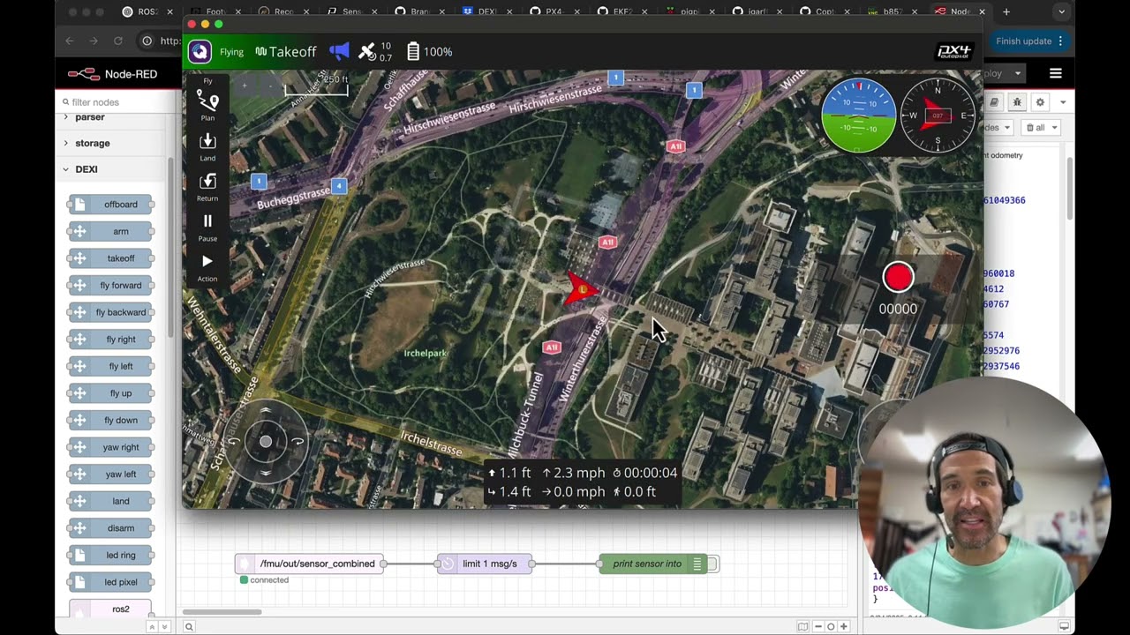
Task: Select the yaw right palette node
Action: pyautogui.click(x=111, y=447)
